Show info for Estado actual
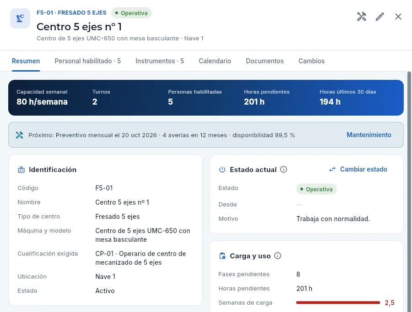This screenshot has width=412, height=312. click(283, 169)
